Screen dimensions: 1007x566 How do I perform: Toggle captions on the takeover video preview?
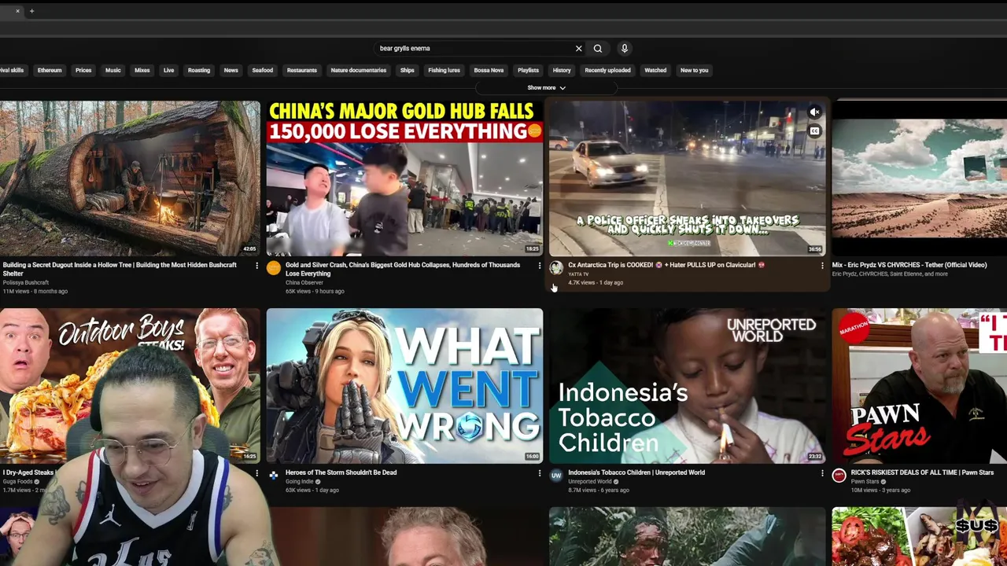[x=814, y=131]
